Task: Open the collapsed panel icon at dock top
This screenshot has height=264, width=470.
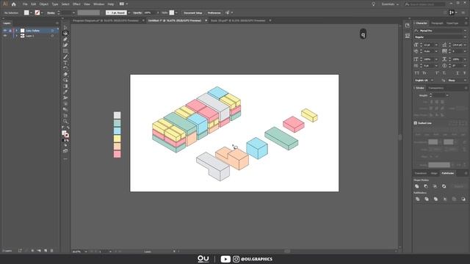Action: (408, 26)
